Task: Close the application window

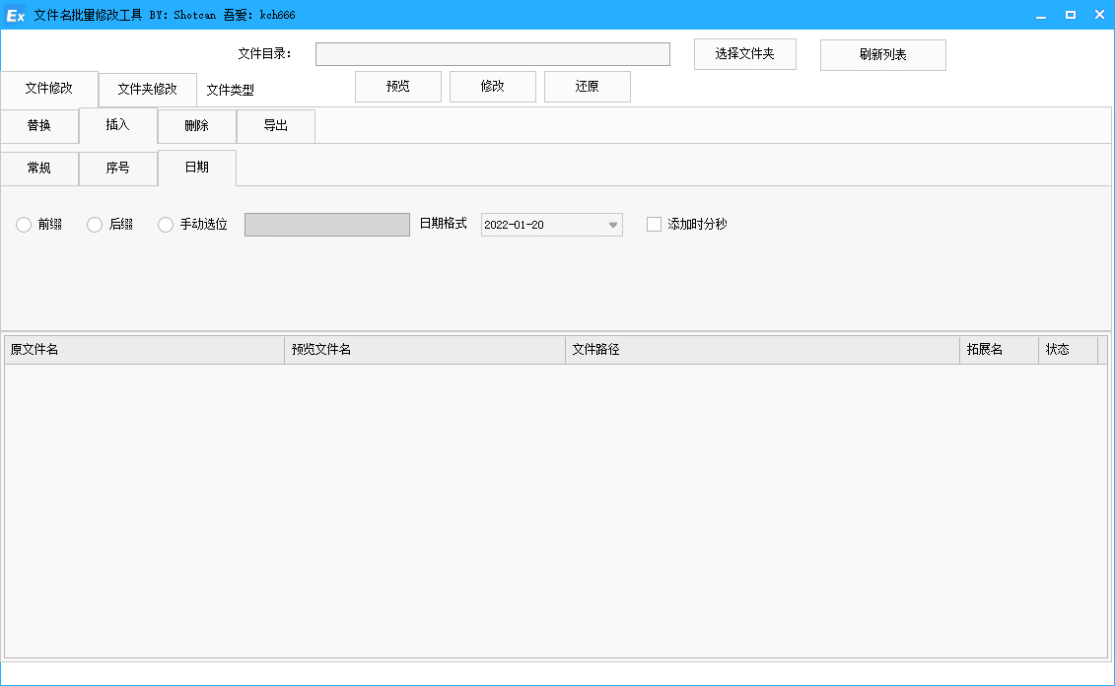Action: point(1099,15)
